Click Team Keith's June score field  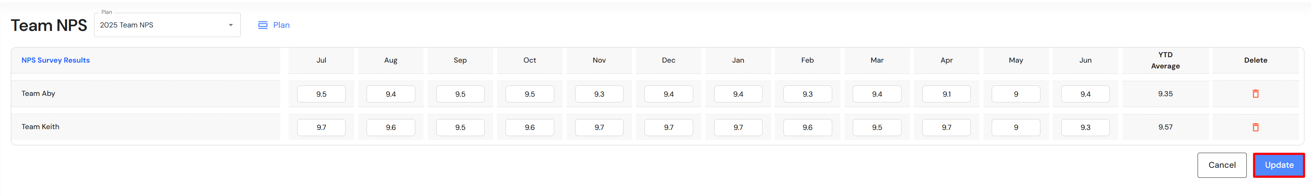coord(1085,128)
